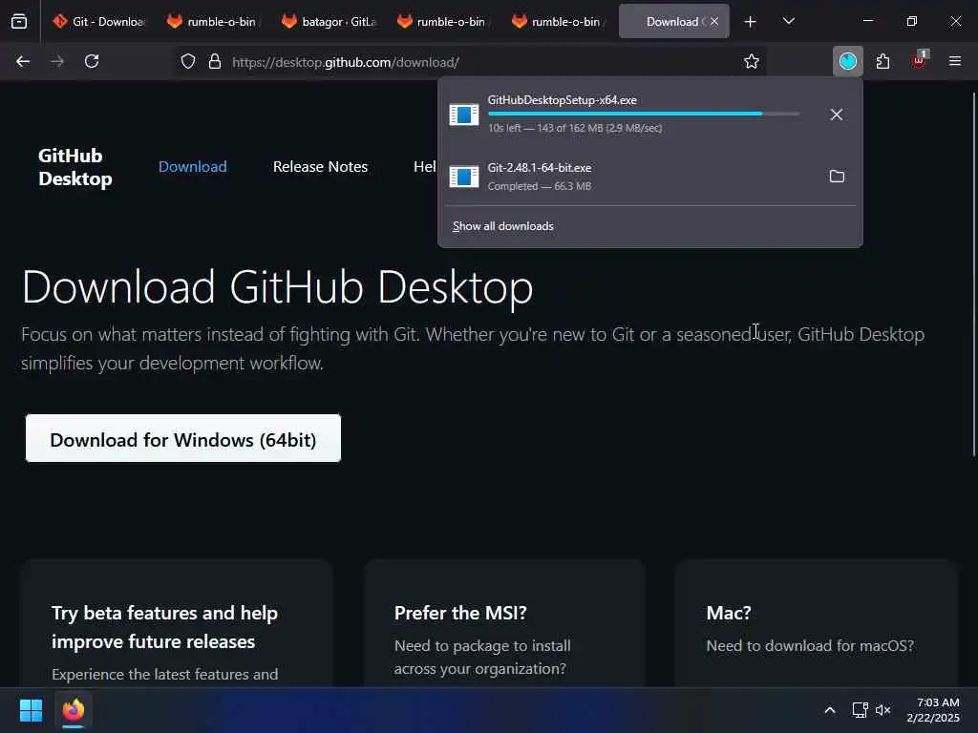Click the page vertical scrollbar

[973, 274]
